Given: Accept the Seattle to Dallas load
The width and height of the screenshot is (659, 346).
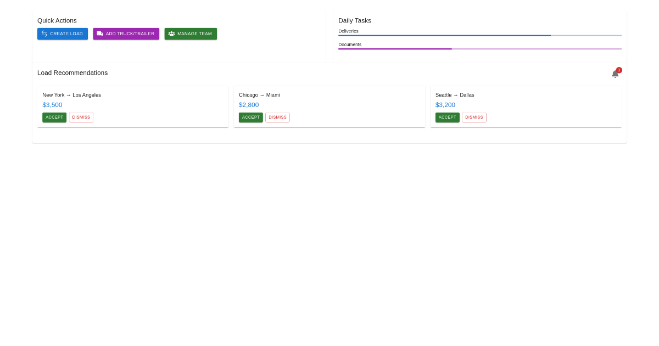Looking at the screenshot, I should (447, 117).
